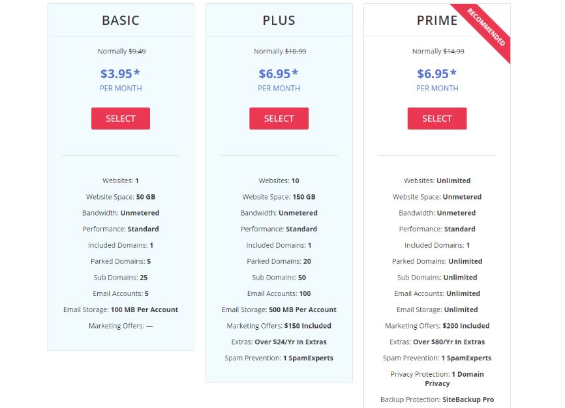Click the PLUS plan heading
Viewport: 565px width, 408px height.
pos(279,20)
